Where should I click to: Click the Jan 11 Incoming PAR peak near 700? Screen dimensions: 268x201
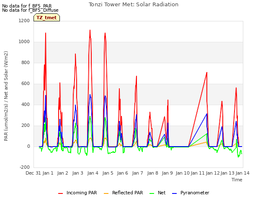(207, 72)
